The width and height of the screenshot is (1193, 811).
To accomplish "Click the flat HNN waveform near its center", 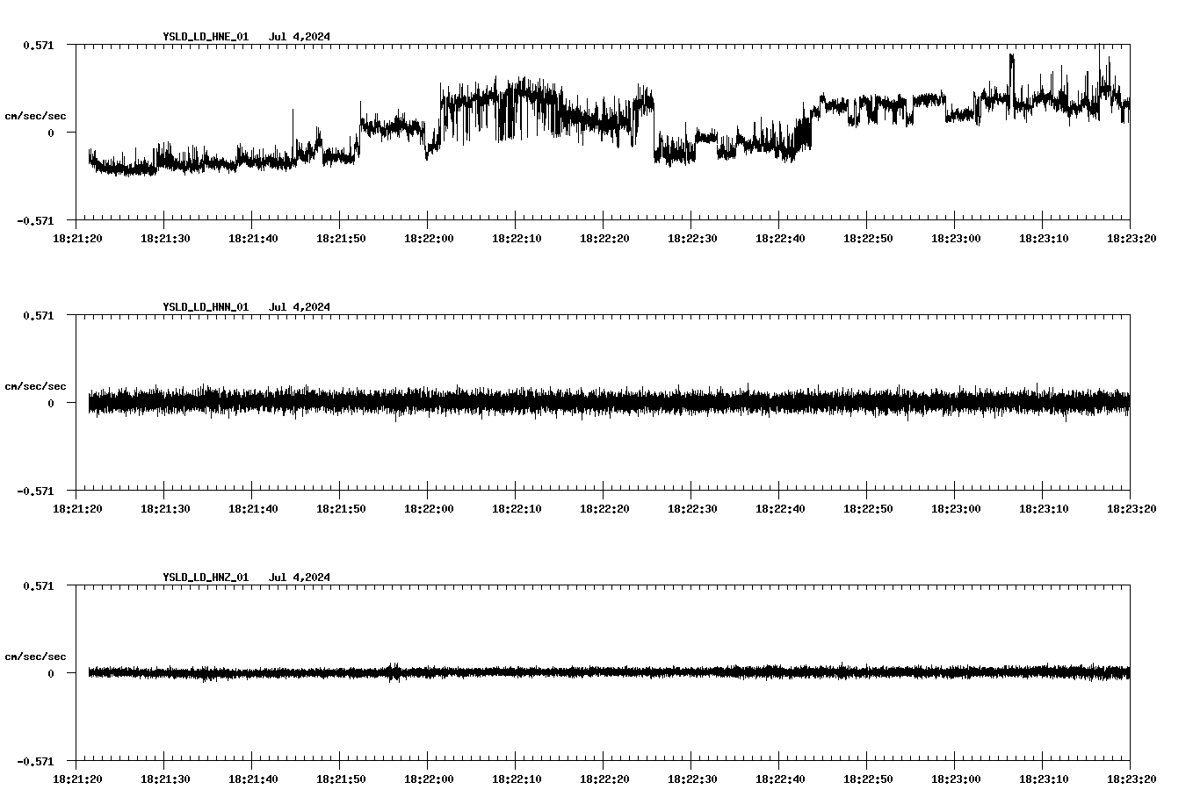I will point(606,404).
